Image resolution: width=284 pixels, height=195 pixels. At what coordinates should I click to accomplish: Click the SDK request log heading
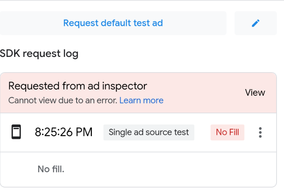[39, 54]
